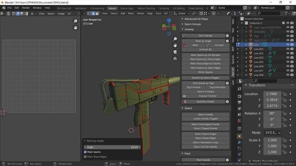The image size is (296, 166).
Task: Click the 3D viewport pan hand icon
Action: point(175,46)
